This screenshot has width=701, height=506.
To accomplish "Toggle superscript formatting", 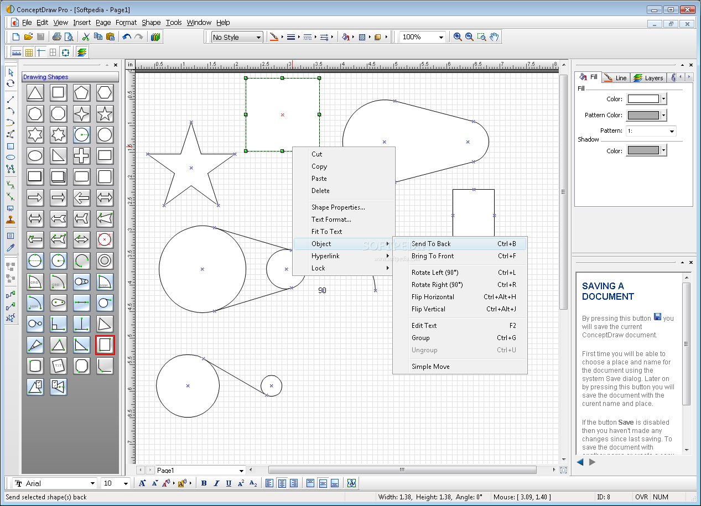I will 241,483.
